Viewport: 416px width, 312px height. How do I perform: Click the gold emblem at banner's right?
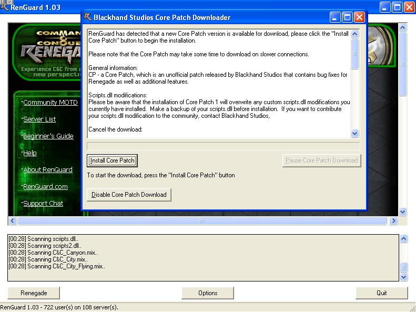[380, 46]
